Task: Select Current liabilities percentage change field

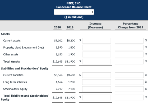Action: click(129, 75)
